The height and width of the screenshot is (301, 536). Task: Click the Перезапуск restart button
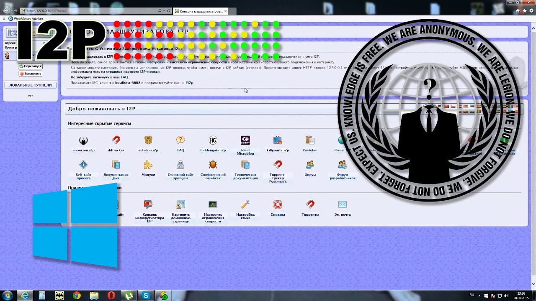point(30,66)
